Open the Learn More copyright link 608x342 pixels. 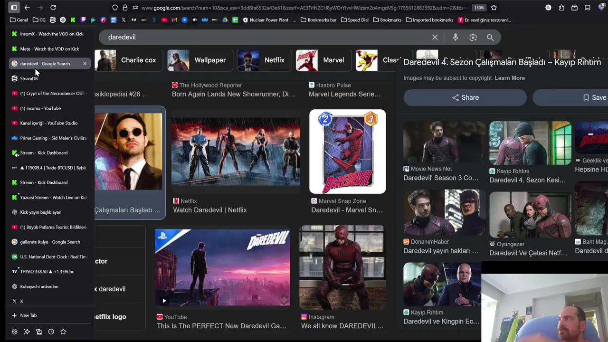click(x=510, y=78)
